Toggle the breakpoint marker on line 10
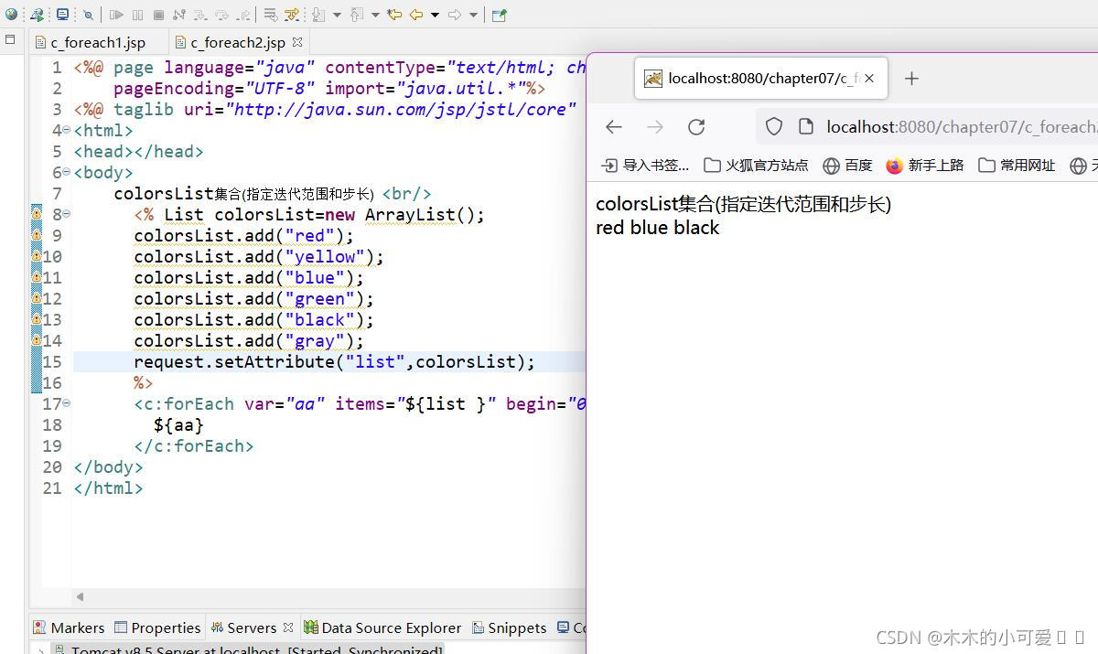This screenshot has width=1098, height=654. tap(37, 257)
